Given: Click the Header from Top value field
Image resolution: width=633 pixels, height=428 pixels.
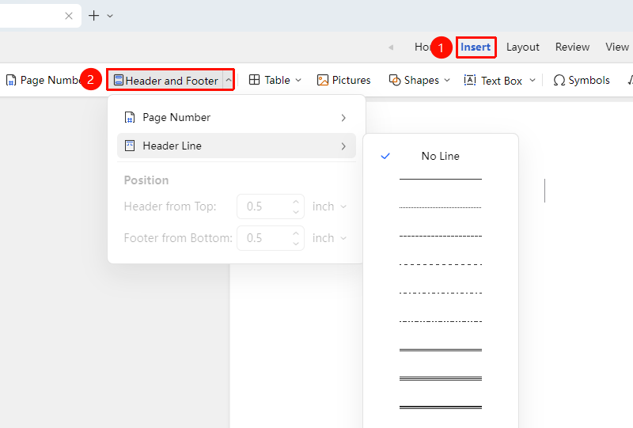Looking at the screenshot, I should tap(263, 206).
